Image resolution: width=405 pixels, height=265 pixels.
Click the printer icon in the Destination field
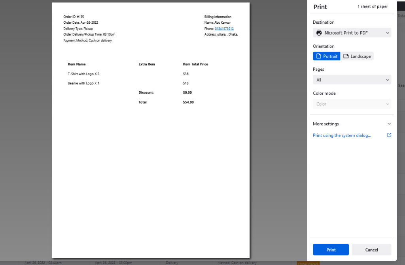coord(319,33)
